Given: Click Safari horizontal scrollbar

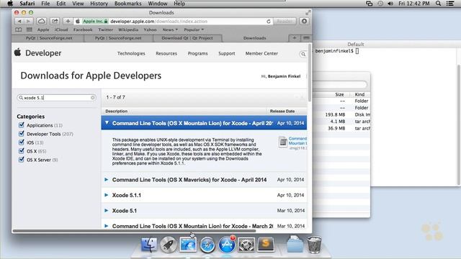Looking at the screenshot, I should (134, 231).
